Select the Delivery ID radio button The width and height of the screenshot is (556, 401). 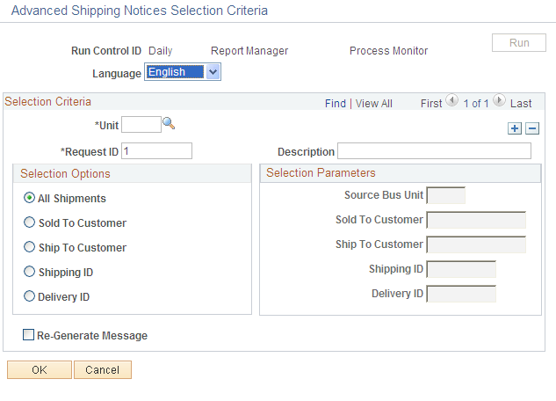[x=30, y=297]
